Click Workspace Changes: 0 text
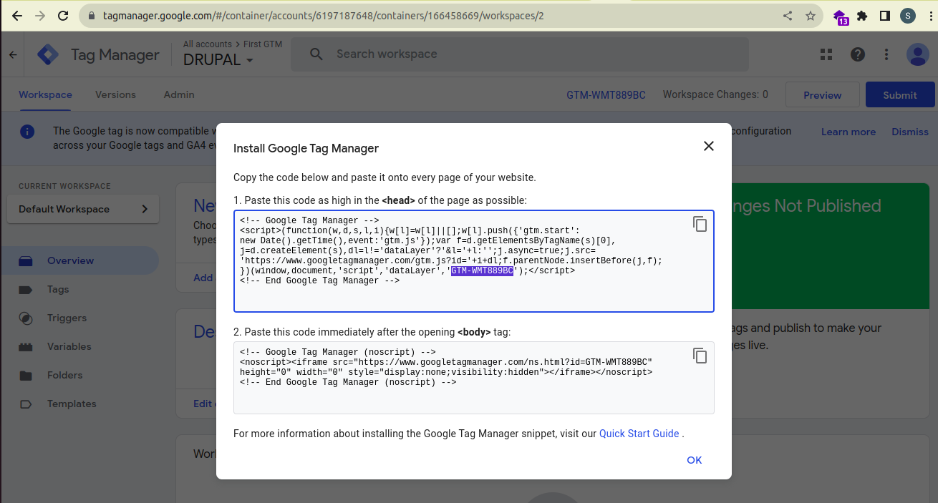 pyautogui.click(x=715, y=94)
